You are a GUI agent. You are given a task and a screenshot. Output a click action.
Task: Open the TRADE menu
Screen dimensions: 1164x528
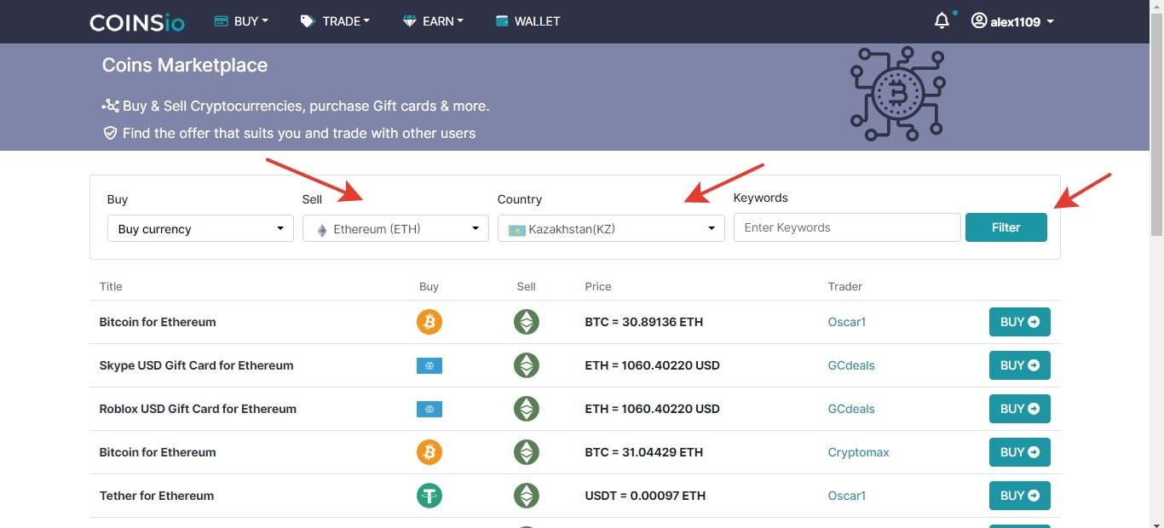[336, 21]
